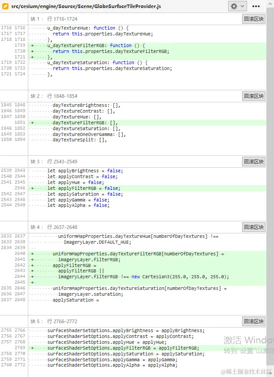Click new line number 2546 in gutter
274x377 pixels.
20,188
